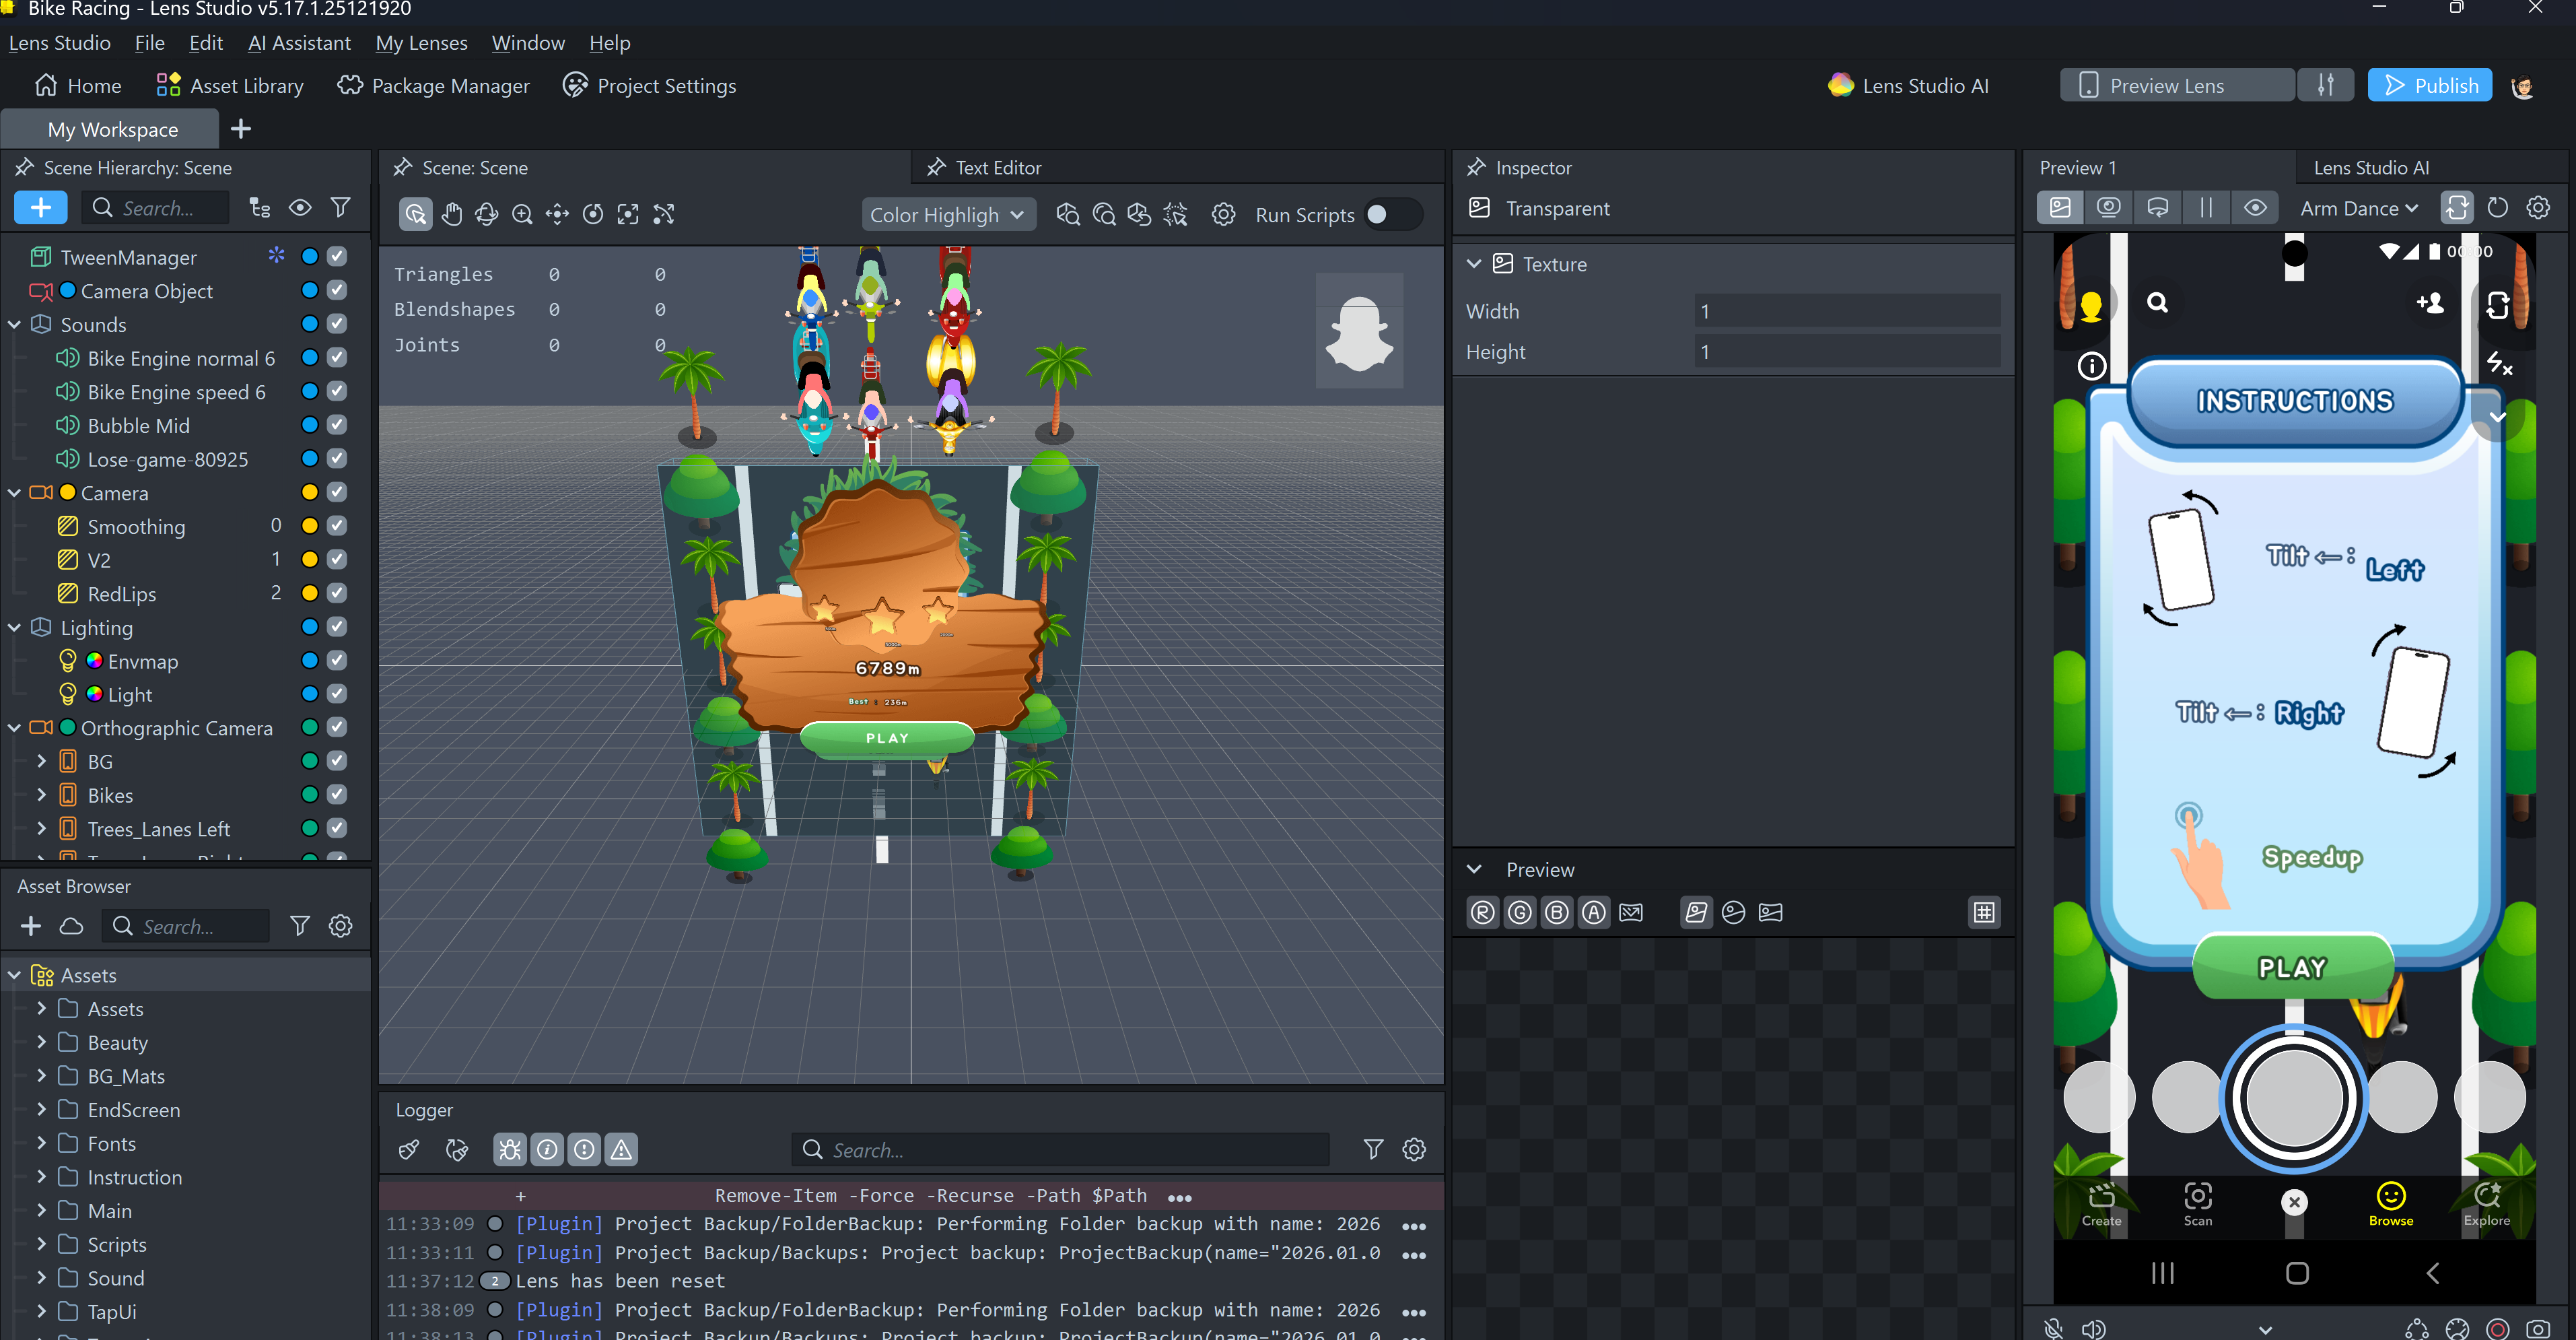Screen dimensions: 2576x1340
Task: Click the Preview panel refresh icon
Action: coord(2497,208)
